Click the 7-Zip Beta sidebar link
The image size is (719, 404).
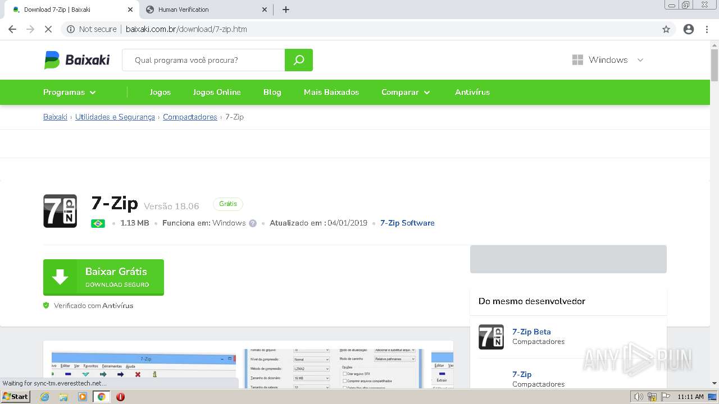pyautogui.click(x=531, y=332)
